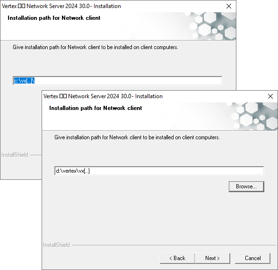Go to previous step with < Back
The image size is (278, 270).
177,258
